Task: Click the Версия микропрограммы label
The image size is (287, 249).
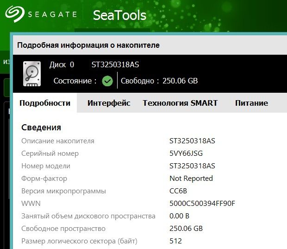Action: pos(63,191)
